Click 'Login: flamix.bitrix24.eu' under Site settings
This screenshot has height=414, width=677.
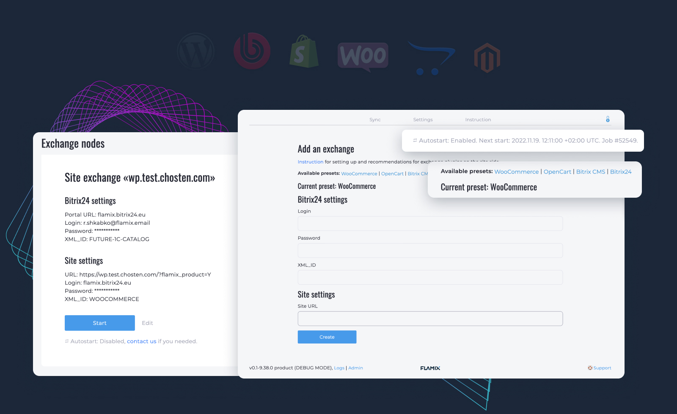point(98,283)
